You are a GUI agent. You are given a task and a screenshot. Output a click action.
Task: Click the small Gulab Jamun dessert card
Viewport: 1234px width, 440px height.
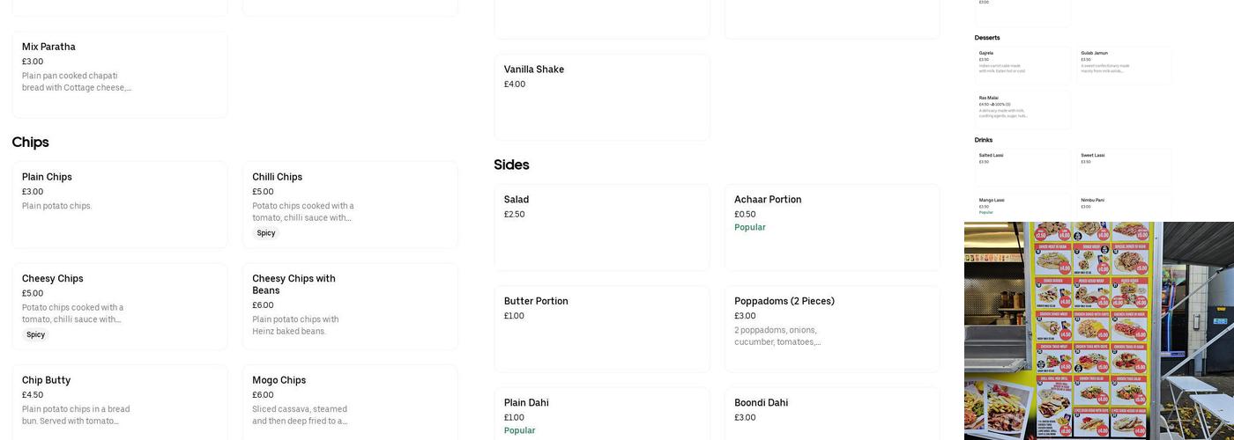pyautogui.click(x=1125, y=64)
